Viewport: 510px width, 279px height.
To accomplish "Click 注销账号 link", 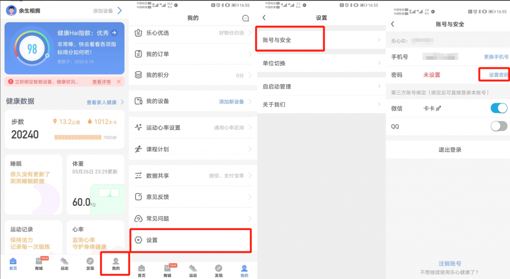I will 450,264.
